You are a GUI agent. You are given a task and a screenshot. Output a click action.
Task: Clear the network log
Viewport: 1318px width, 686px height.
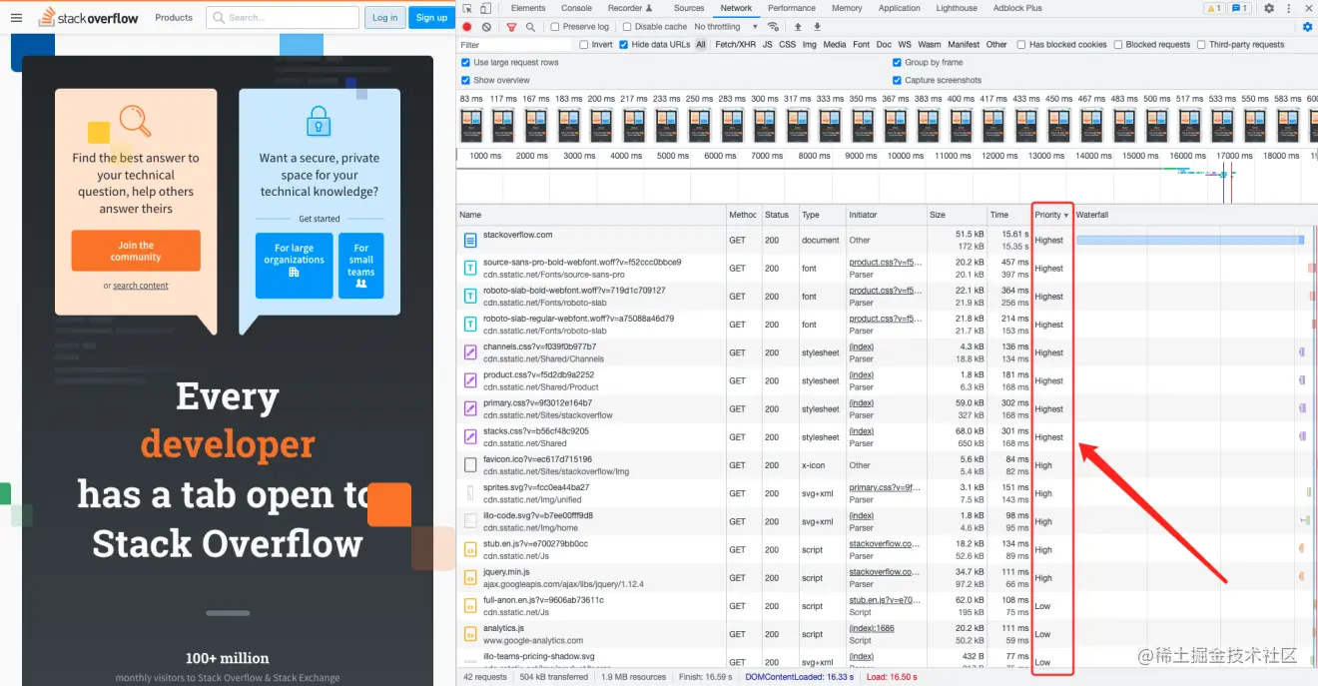(x=486, y=27)
